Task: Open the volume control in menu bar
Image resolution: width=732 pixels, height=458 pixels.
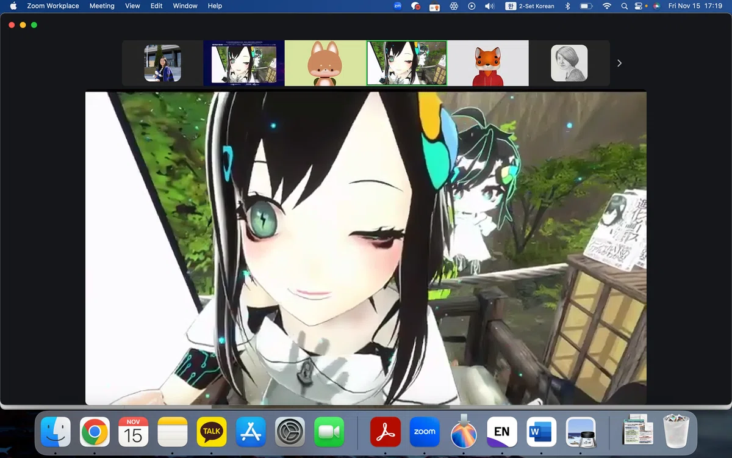Action: (x=489, y=5)
